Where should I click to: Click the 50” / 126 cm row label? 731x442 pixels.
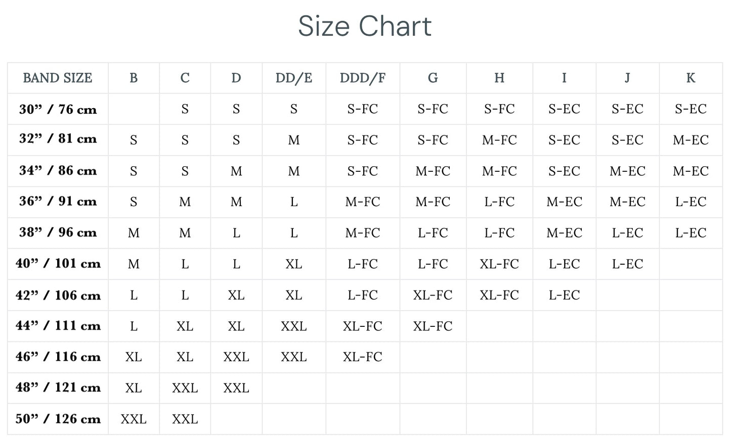click(58, 419)
